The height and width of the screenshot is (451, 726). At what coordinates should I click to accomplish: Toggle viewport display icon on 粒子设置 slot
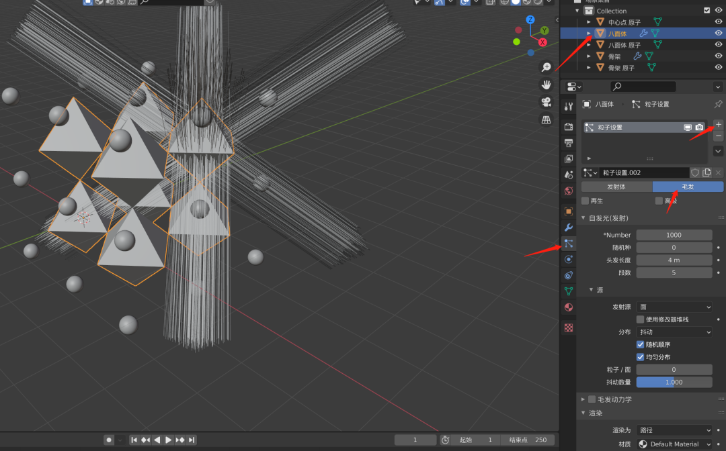tap(688, 127)
